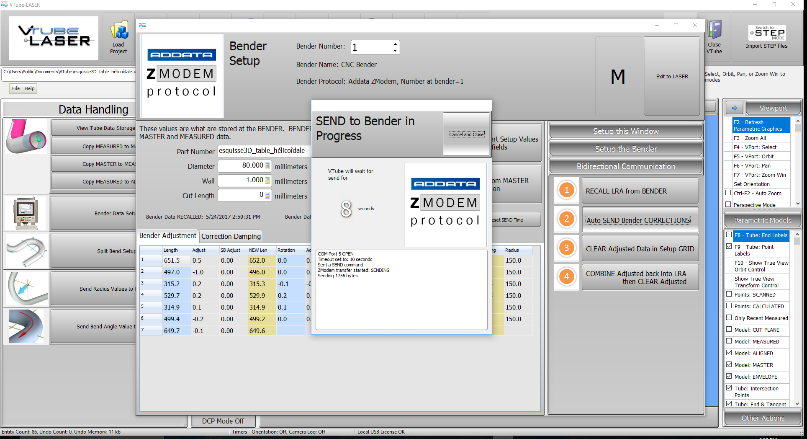
Task: Increment the Bender Number spinner up
Action: [395, 44]
